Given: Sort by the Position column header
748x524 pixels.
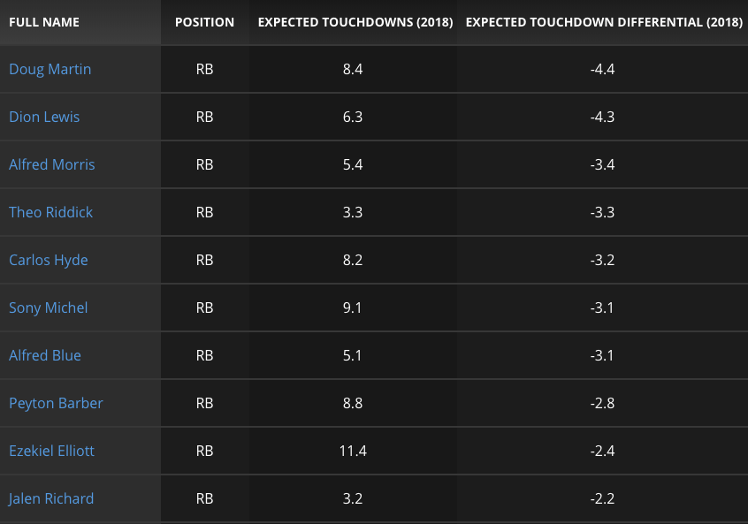Looking at the screenshot, I should [x=204, y=22].
